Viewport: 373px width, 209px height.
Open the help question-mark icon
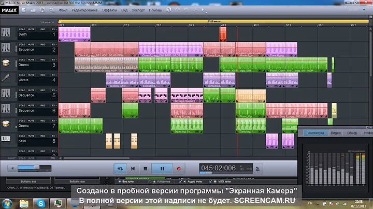(x=169, y=10)
